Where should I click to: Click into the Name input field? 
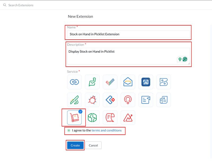(x=129, y=34)
